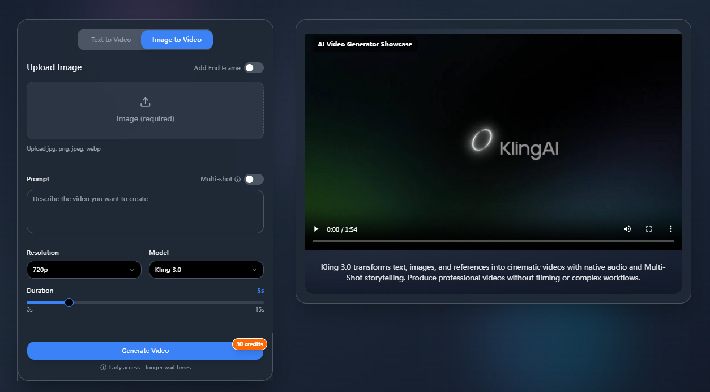Screen dimensions: 710x392
Task: Click the Duration slider handle
Action: (69, 302)
